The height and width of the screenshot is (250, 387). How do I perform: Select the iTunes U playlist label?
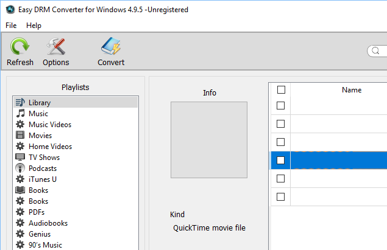click(43, 179)
